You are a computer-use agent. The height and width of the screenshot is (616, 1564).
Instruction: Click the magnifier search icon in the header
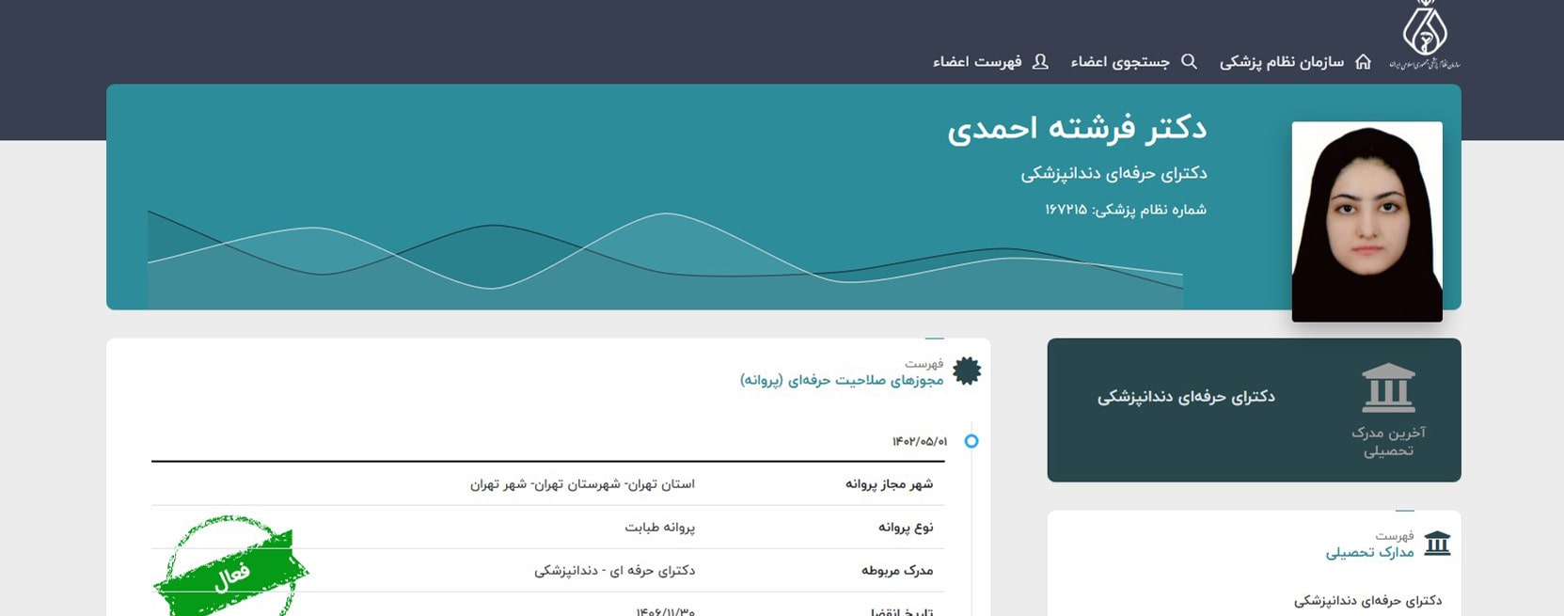point(1189,62)
